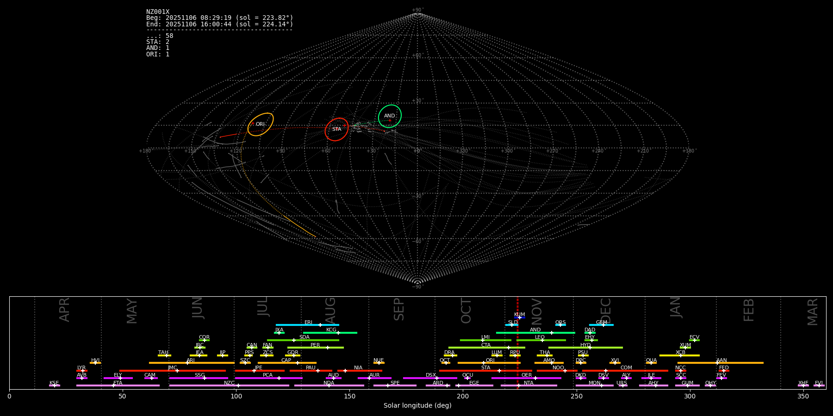Click the KSE shower bar
Screen dimensions: 833x416
[x=55, y=385]
